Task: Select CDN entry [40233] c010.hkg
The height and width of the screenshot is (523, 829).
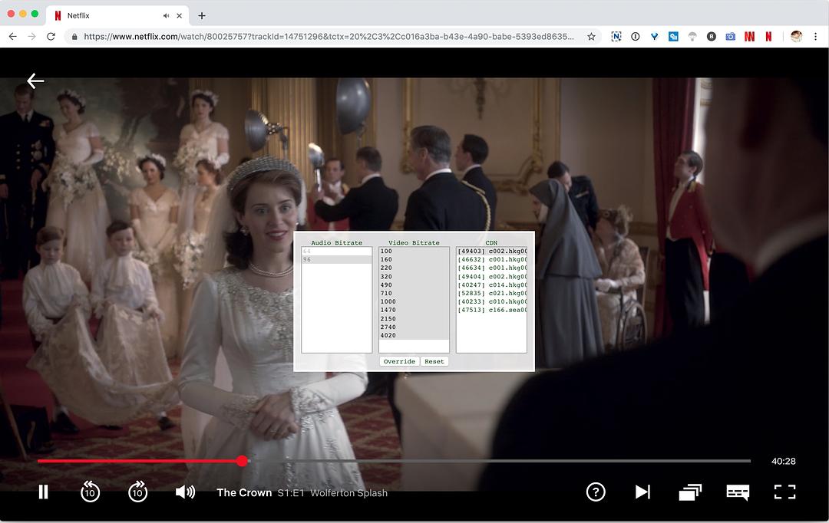Action: 492,301
